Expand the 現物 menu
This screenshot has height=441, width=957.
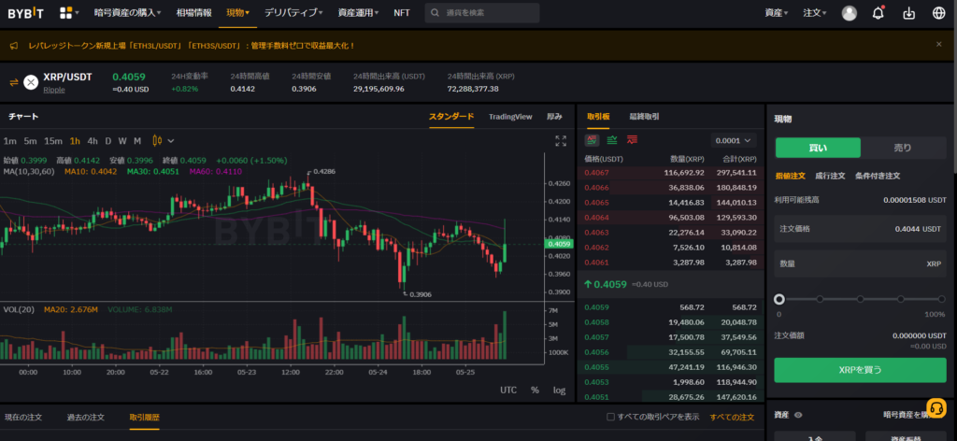(x=237, y=13)
